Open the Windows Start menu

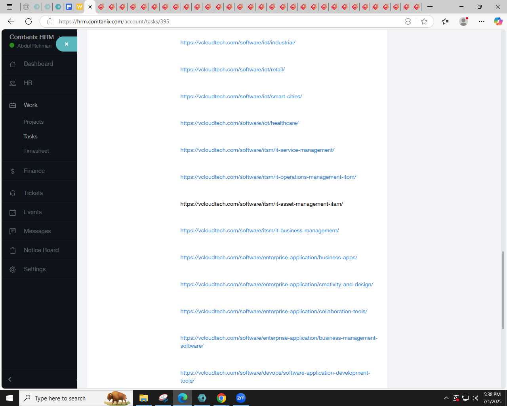10,398
